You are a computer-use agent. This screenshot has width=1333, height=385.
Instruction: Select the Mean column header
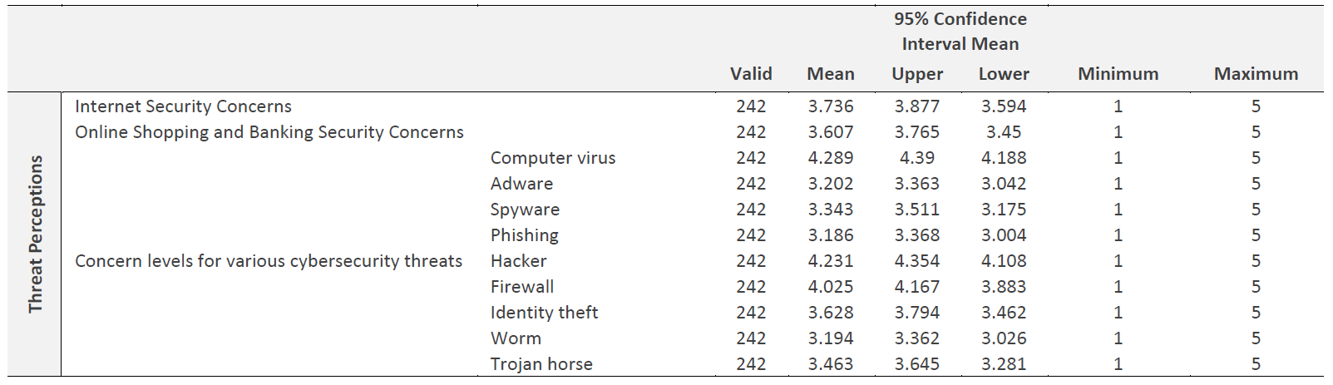(x=830, y=74)
